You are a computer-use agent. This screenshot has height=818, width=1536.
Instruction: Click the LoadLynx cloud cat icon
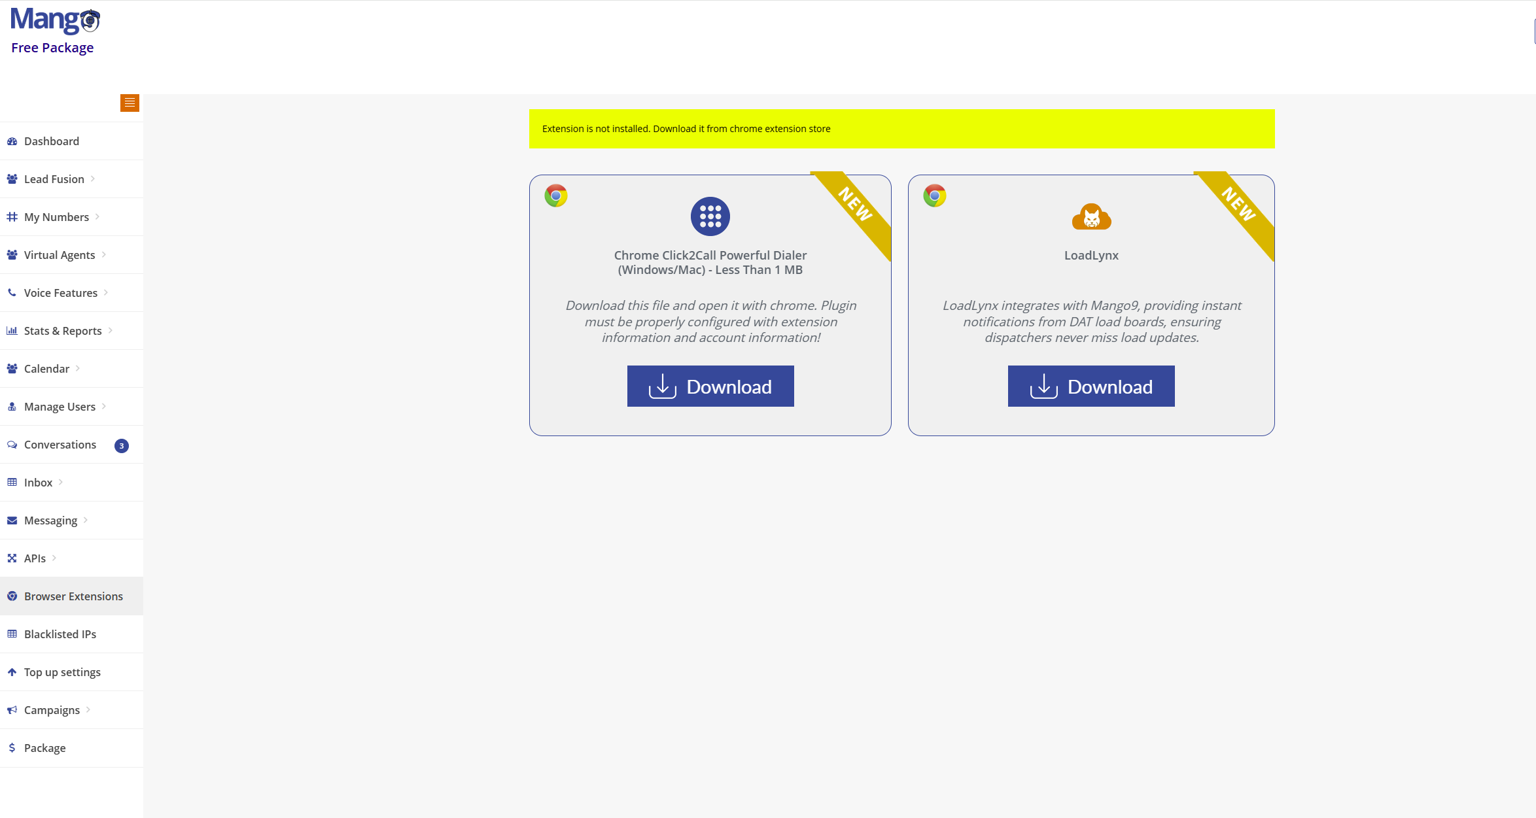tap(1091, 216)
